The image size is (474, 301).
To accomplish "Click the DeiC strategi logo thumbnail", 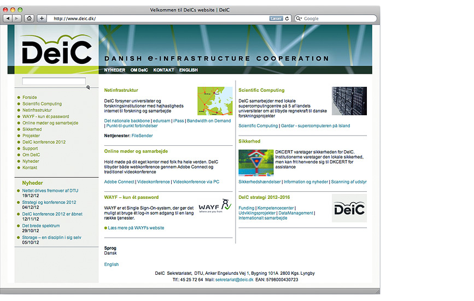I will [x=349, y=208].
